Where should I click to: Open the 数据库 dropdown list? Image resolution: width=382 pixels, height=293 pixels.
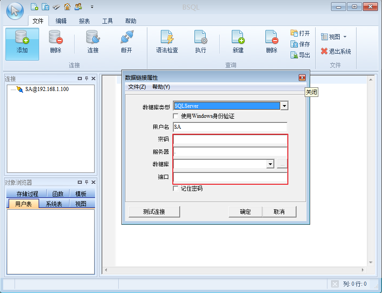point(270,164)
